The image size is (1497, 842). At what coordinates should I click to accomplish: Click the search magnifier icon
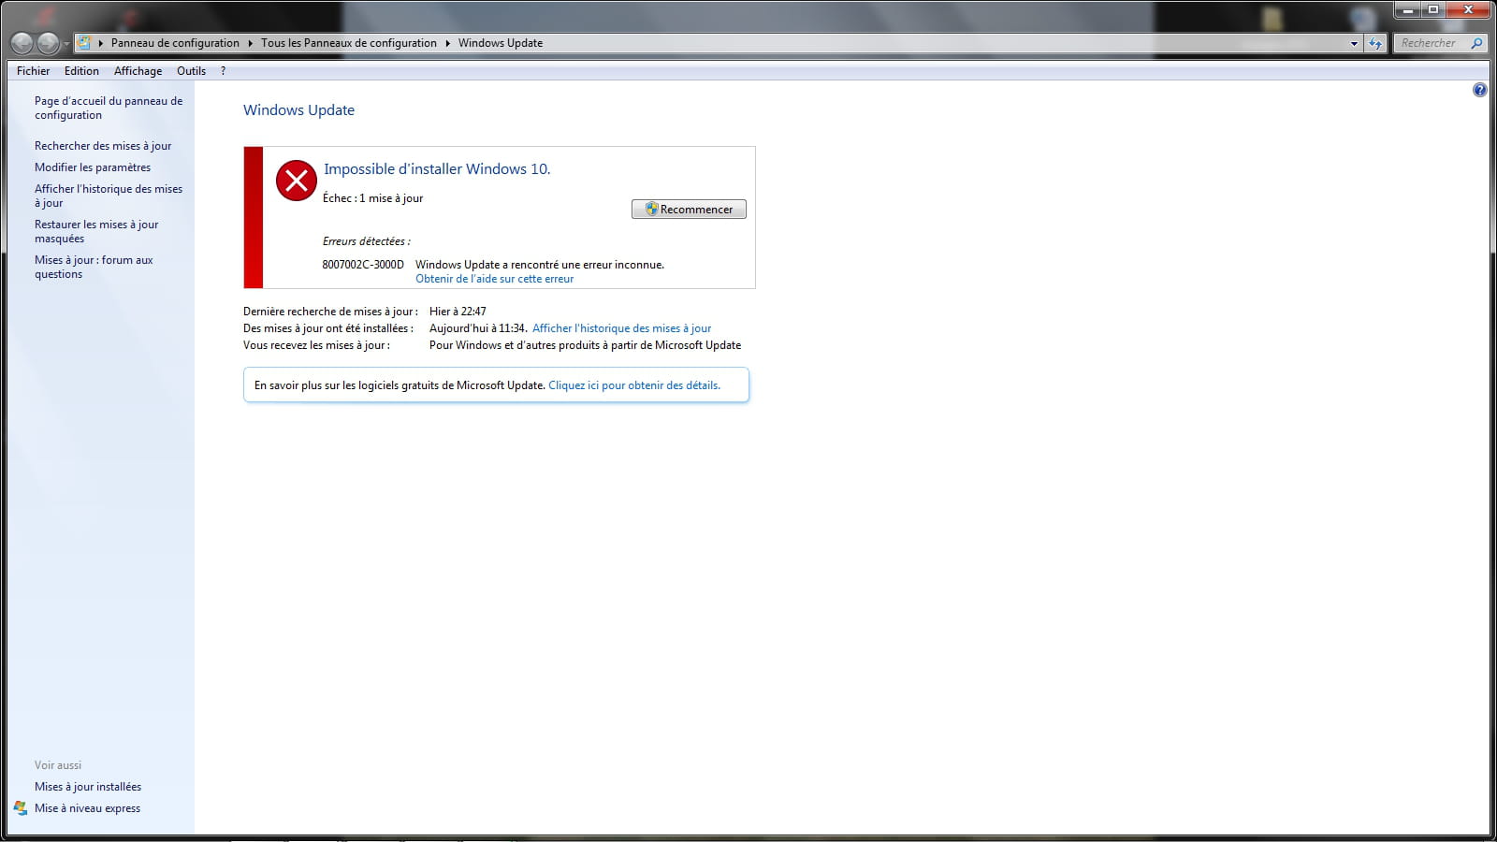[x=1476, y=43]
